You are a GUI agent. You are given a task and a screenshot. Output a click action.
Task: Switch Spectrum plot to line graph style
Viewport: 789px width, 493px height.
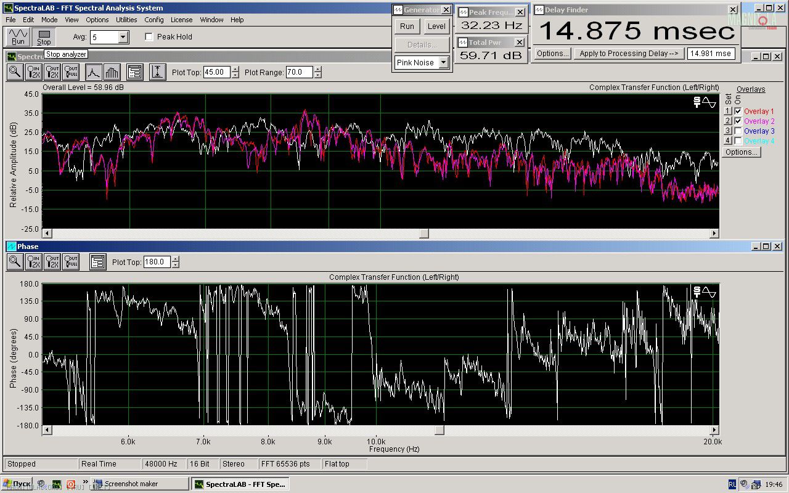(x=93, y=72)
